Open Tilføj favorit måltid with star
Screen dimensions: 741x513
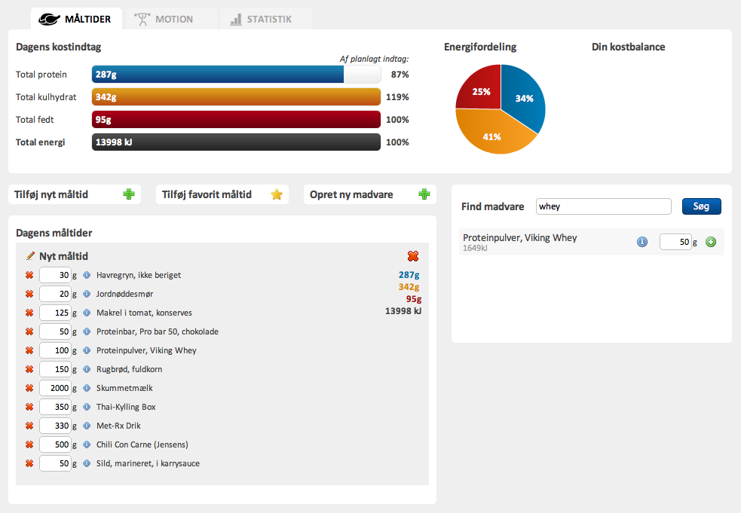click(222, 194)
